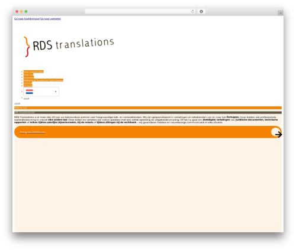Click the small grey button above the orange bar
Image resolution: width=296 pixels, height=250 pixels.
17,103
